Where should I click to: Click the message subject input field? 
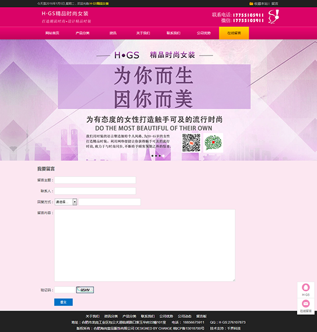95,180
